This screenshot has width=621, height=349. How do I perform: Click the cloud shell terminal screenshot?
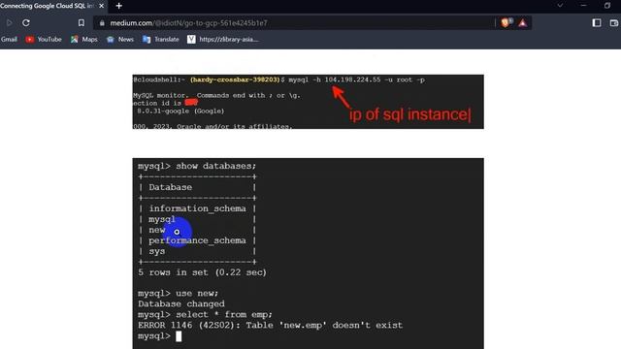[308, 102]
